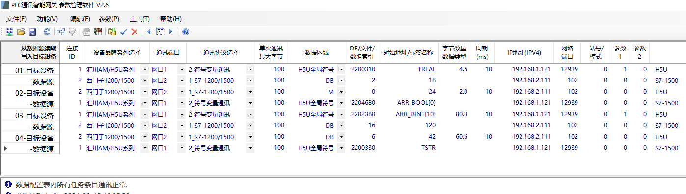Viewport: 686px width, 194px height.
Task: Open help with the blue question mark icon
Action: 186,32
